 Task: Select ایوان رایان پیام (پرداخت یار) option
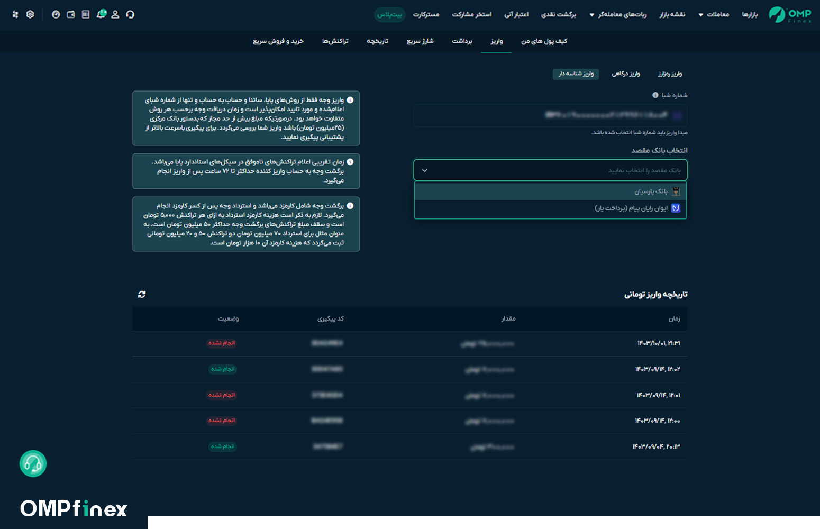(551, 208)
